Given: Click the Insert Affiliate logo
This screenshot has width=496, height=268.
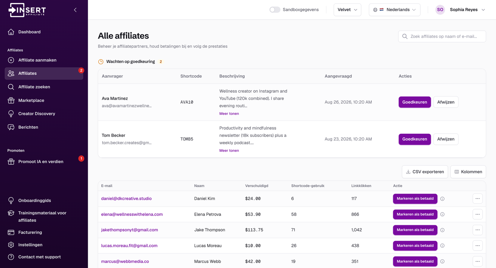Looking at the screenshot, I should point(27,10).
